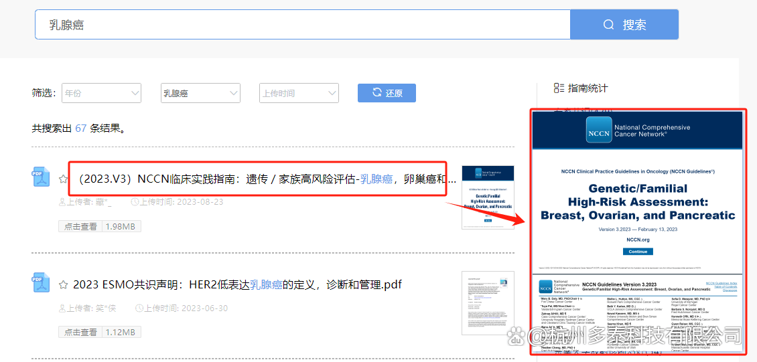757x362 pixels.
Task: Click the NCCN logo in preview header
Action: [x=599, y=130]
